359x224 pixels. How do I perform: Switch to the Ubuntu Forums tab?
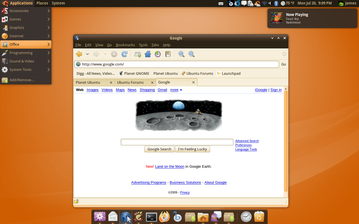pyautogui.click(x=135, y=82)
